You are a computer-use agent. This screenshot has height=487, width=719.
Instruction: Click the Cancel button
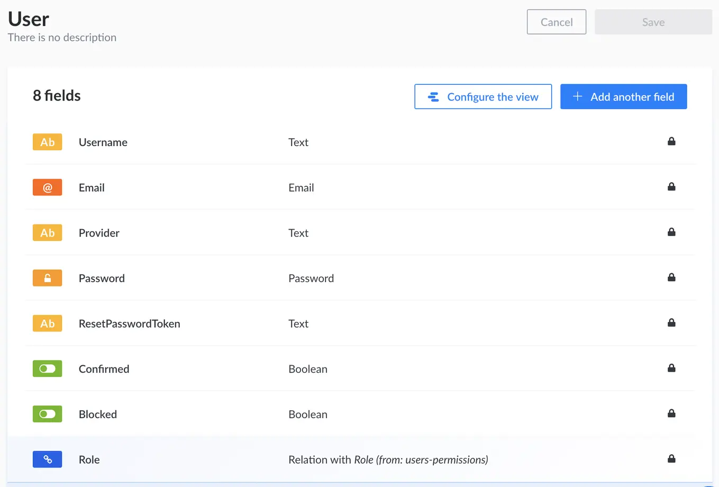point(556,22)
